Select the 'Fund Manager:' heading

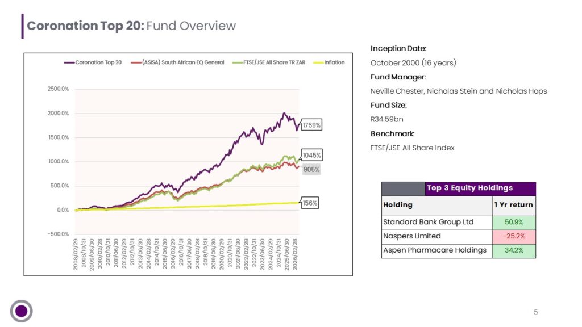click(x=398, y=77)
